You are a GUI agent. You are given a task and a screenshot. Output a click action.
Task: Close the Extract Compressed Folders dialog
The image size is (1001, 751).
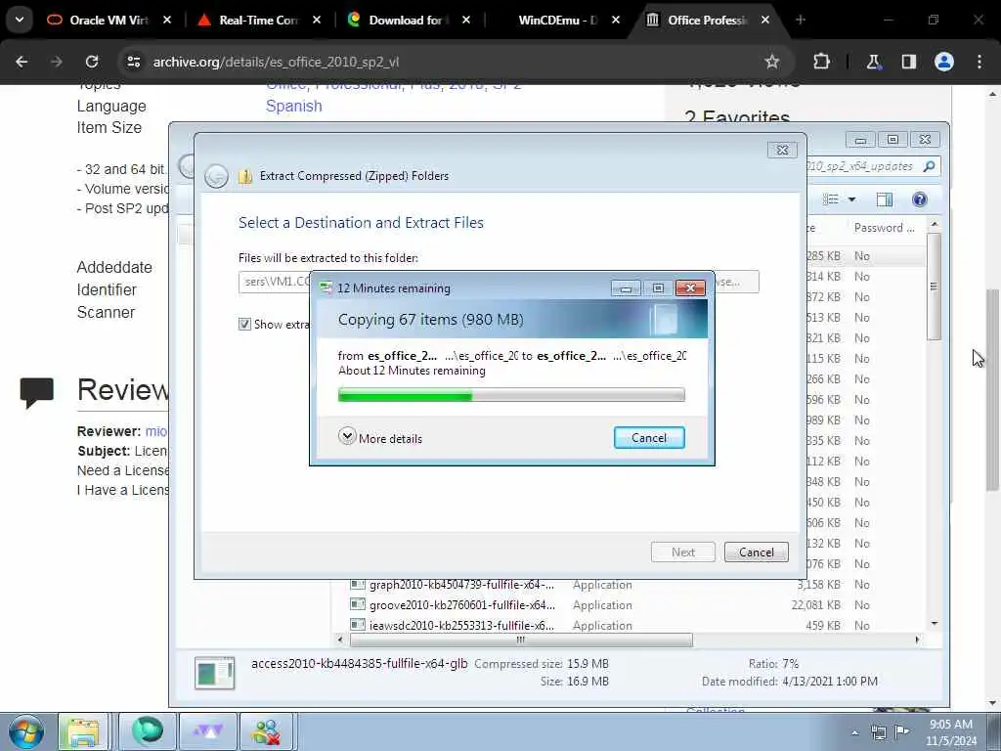pos(782,150)
